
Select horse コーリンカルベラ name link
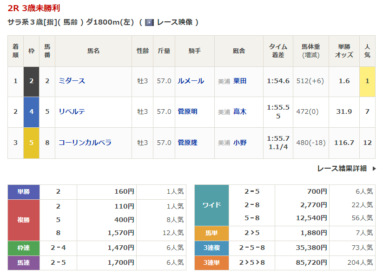(x=85, y=143)
